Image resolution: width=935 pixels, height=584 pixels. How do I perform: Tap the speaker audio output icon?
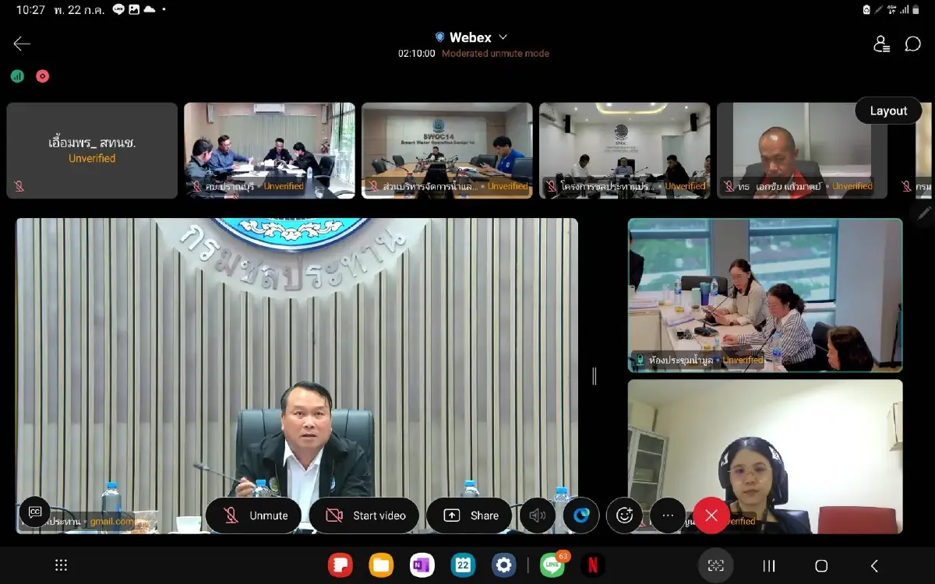538,515
